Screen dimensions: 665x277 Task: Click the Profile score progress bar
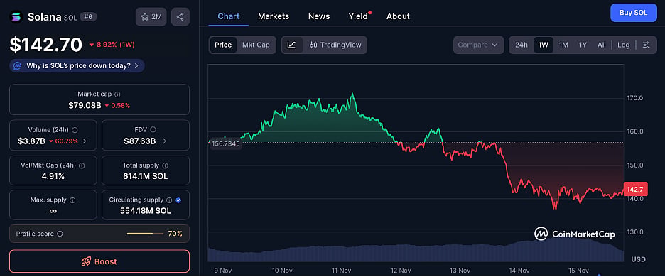[145, 234]
